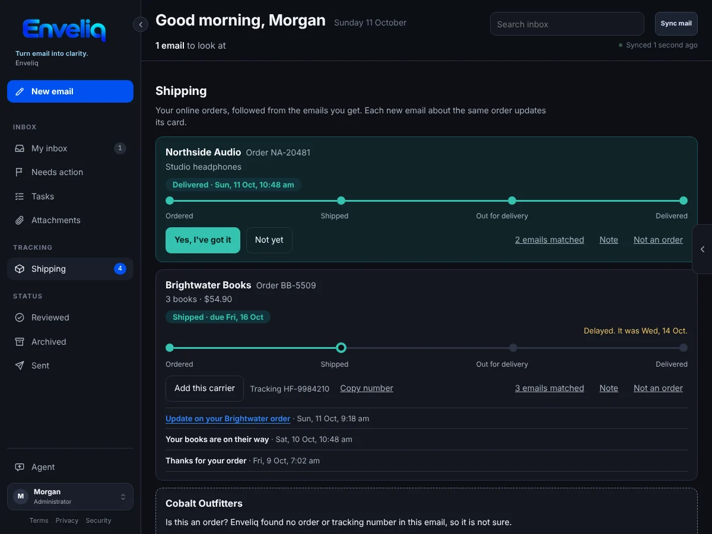
Task: Click the Shipping box icon in the sidebar
Action: click(x=20, y=269)
